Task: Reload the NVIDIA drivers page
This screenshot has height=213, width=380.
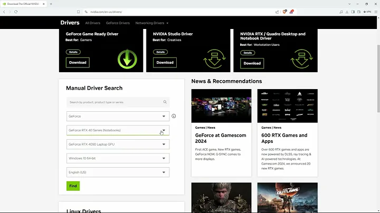Action: 16,12
